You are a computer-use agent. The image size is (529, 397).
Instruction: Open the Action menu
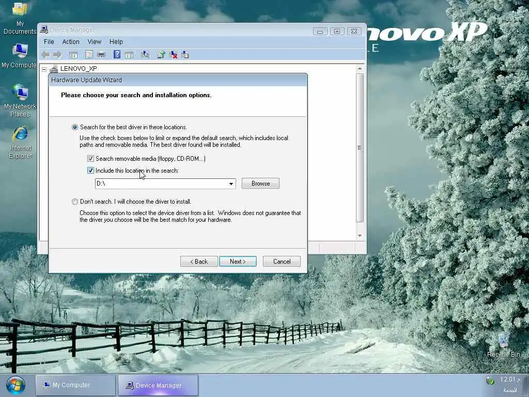tap(71, 41)
